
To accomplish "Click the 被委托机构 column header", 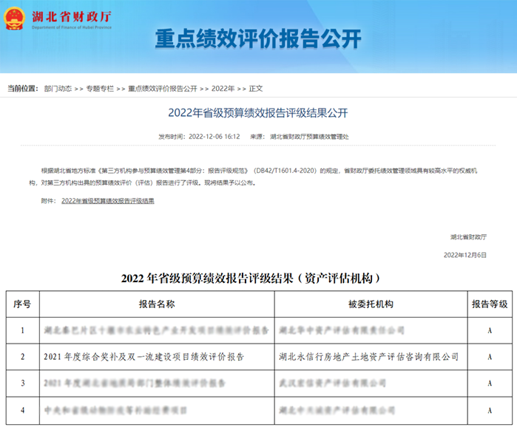I will click(x=371, y=304).
